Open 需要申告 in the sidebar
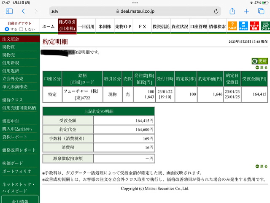The image size is (270, 203). click(11, 121)
